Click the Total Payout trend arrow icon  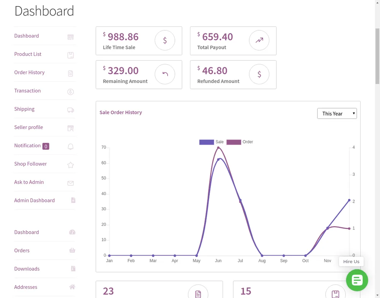click(x=259, y=40)
